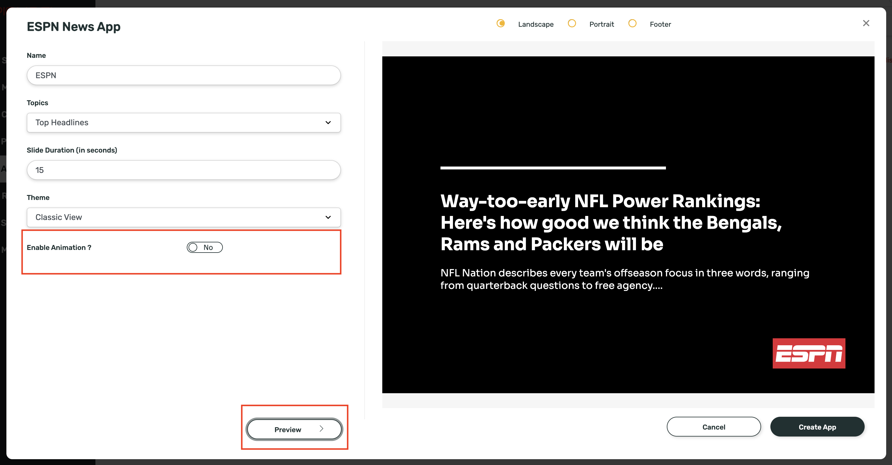Viewport: 892px width, 465px height.
Task: Toggle the Enable Animation switch
Action: (205, 247)
